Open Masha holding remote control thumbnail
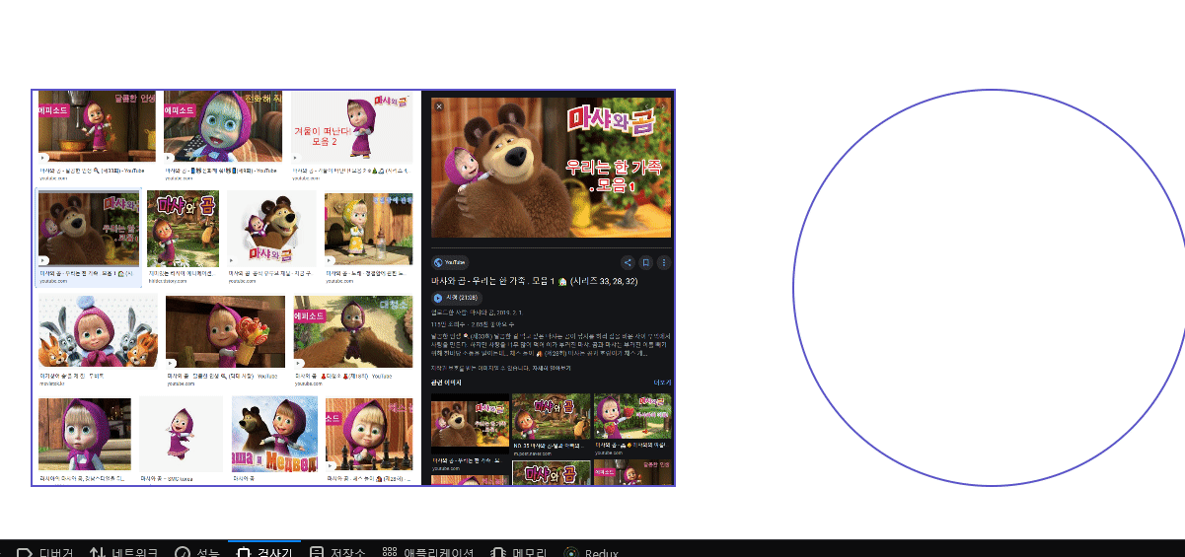1185x557 pixels. pos(223,126)
